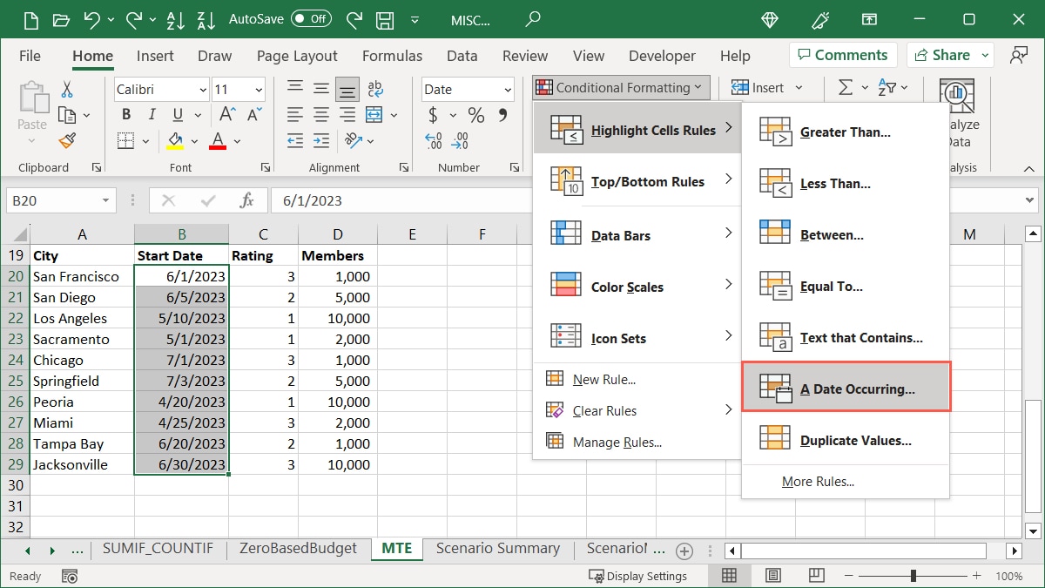Open the Search magnifier in title bar

(x=533, y=18)
